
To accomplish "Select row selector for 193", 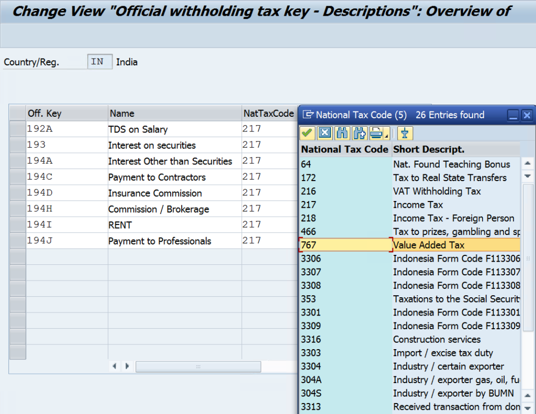I will coord(17,145).
